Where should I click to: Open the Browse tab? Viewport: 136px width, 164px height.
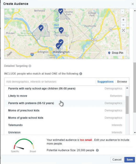(x=122, y=82)
